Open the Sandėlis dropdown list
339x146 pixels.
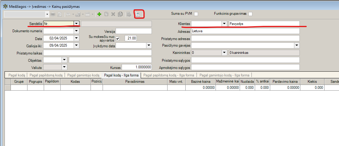coord(76,23)
